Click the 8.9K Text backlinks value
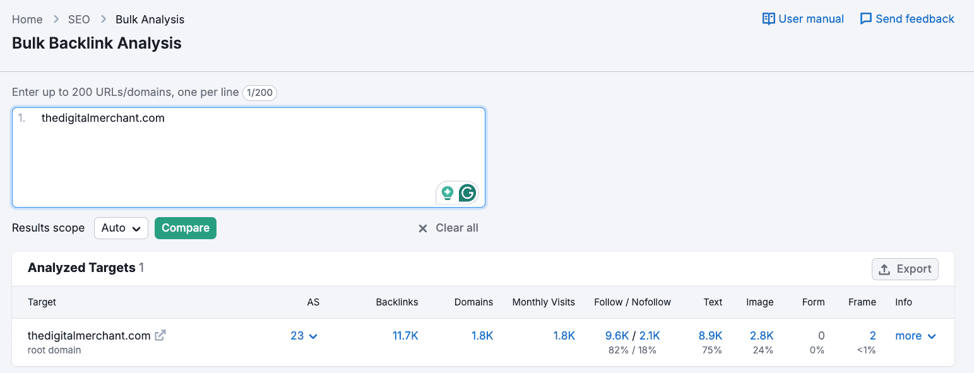974x373 pixels. [711, 336]
